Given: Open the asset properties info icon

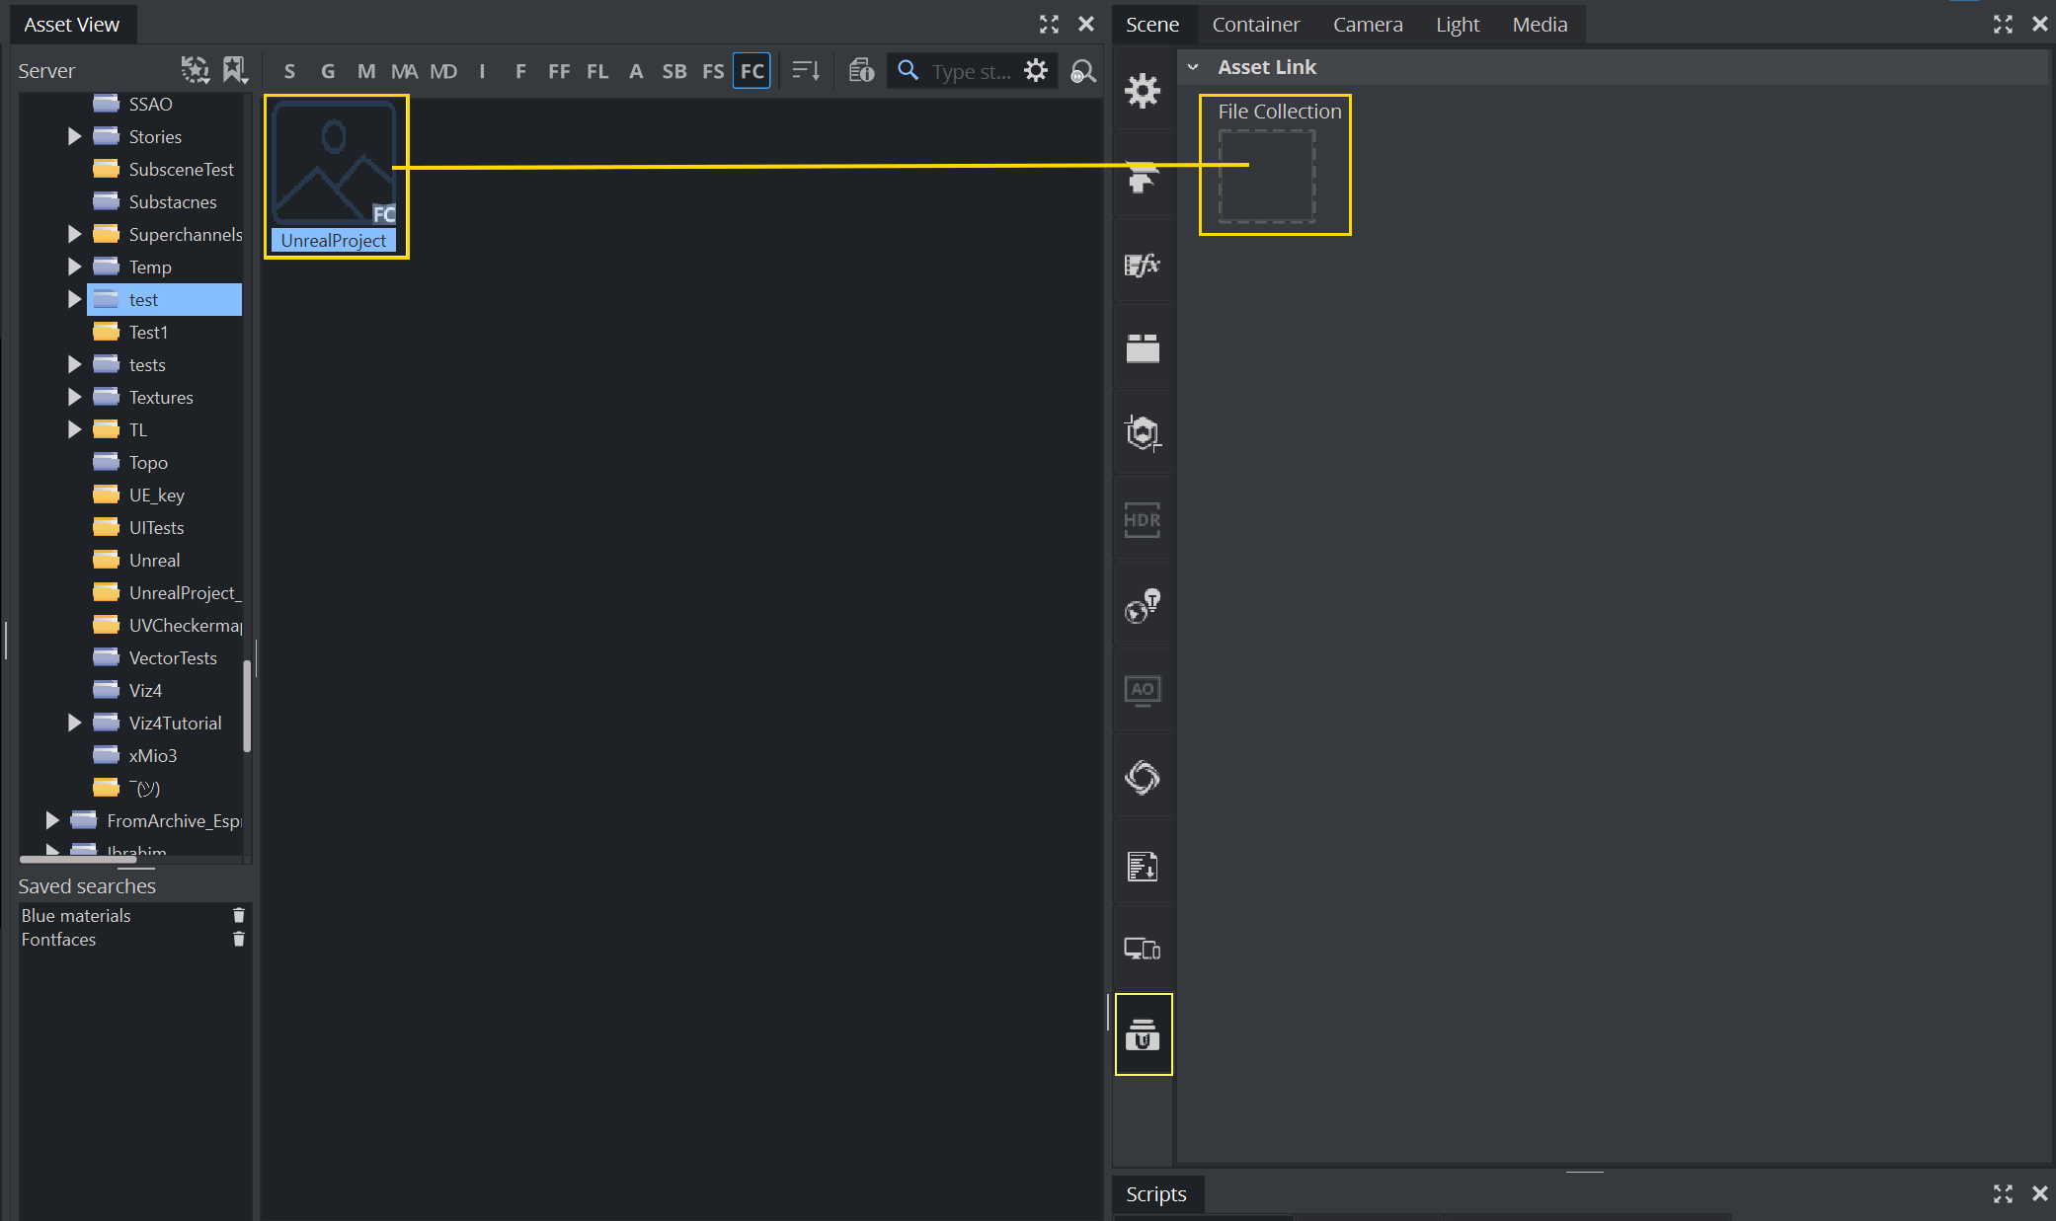Looking at the screenshot, I should pyautogui.click(x=861, y=71).
